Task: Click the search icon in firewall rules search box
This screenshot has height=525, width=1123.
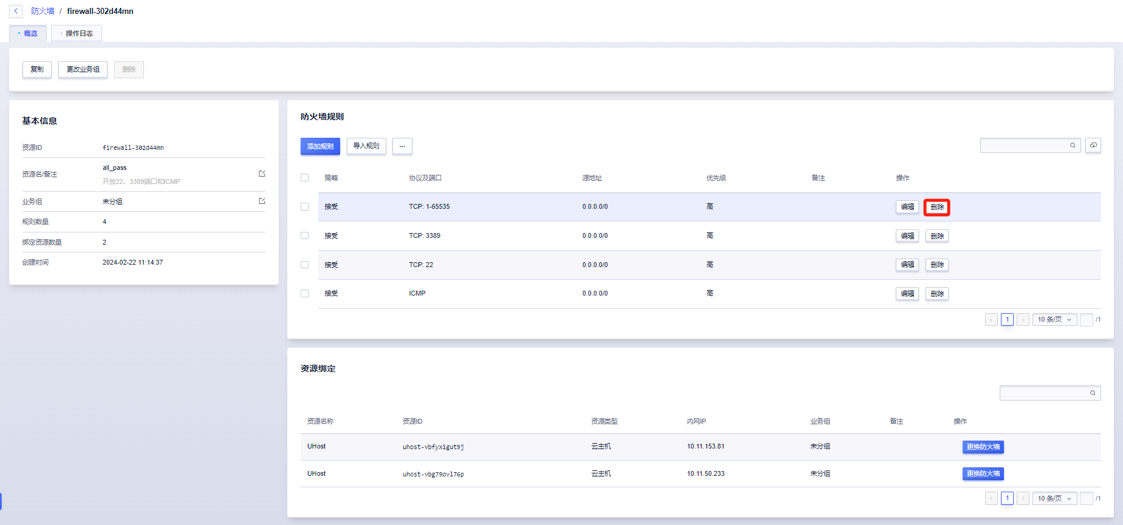Action: click(1073, 146)
